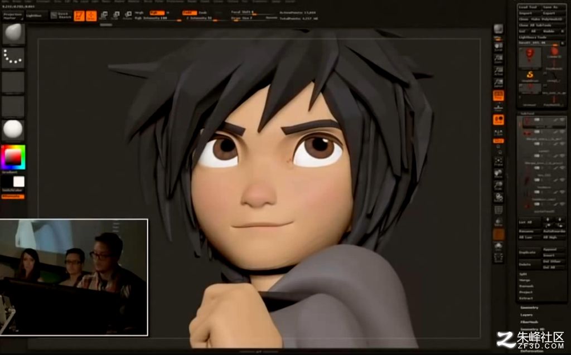Click the Make PolyMesh3D button
The height and width of the screenshot is (355, 571).
(548, 19)
